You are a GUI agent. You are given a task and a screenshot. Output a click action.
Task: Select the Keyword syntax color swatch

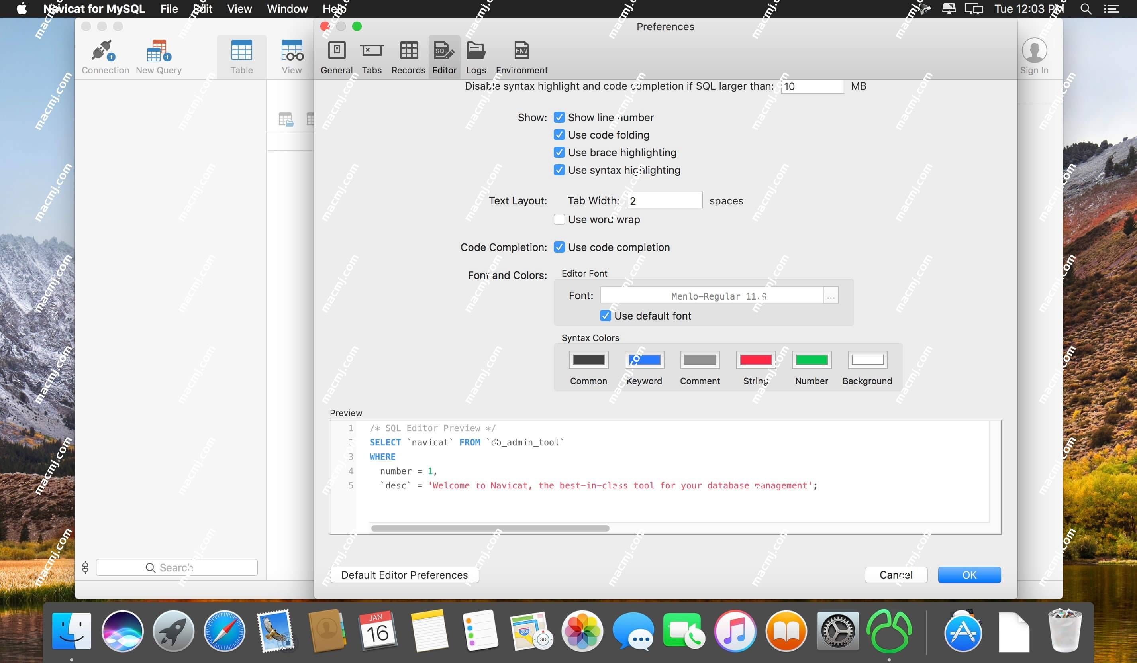tap(644, 360)
